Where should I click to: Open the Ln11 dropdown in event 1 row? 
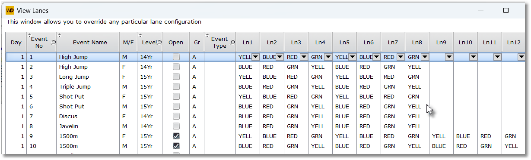click(497, 57)
